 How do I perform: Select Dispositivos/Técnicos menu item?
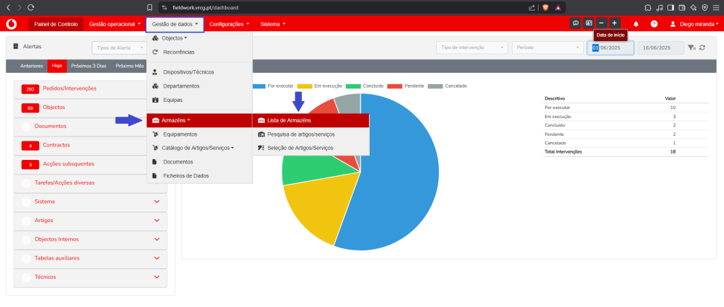coord(199,72)
